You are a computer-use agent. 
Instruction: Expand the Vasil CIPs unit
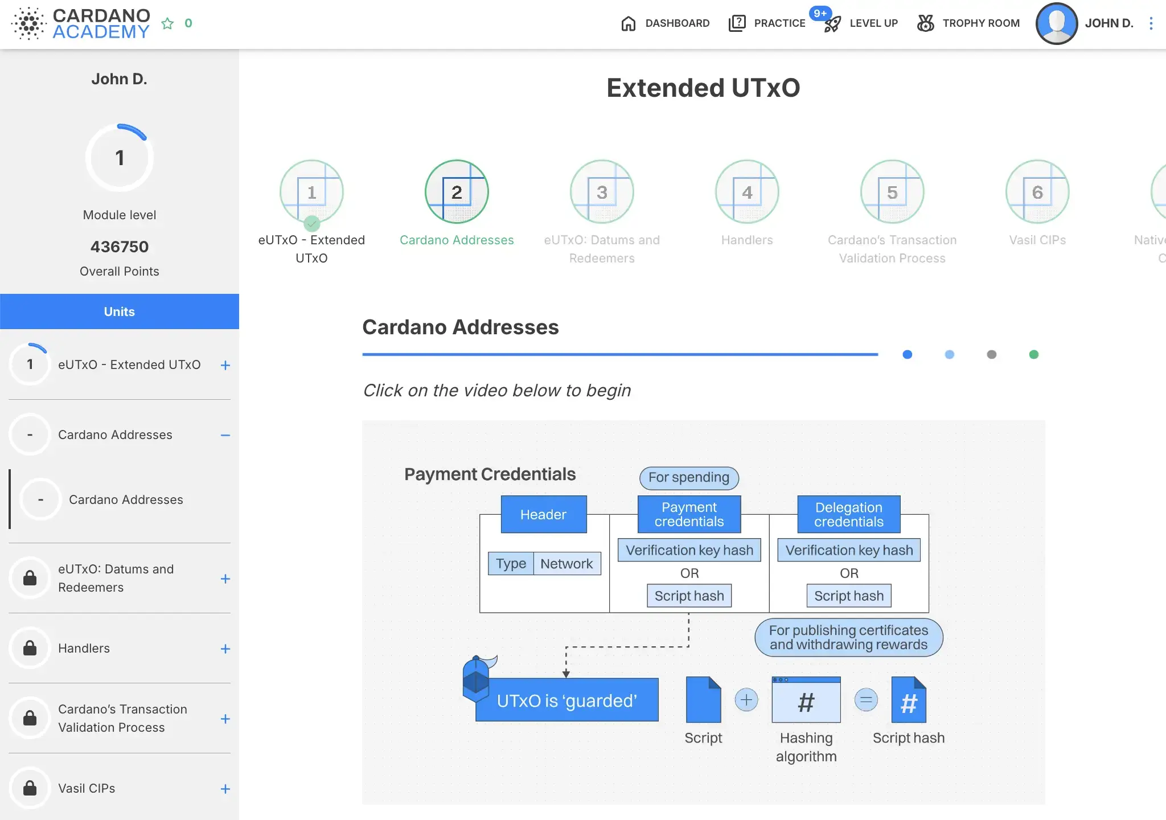[225, 789]
